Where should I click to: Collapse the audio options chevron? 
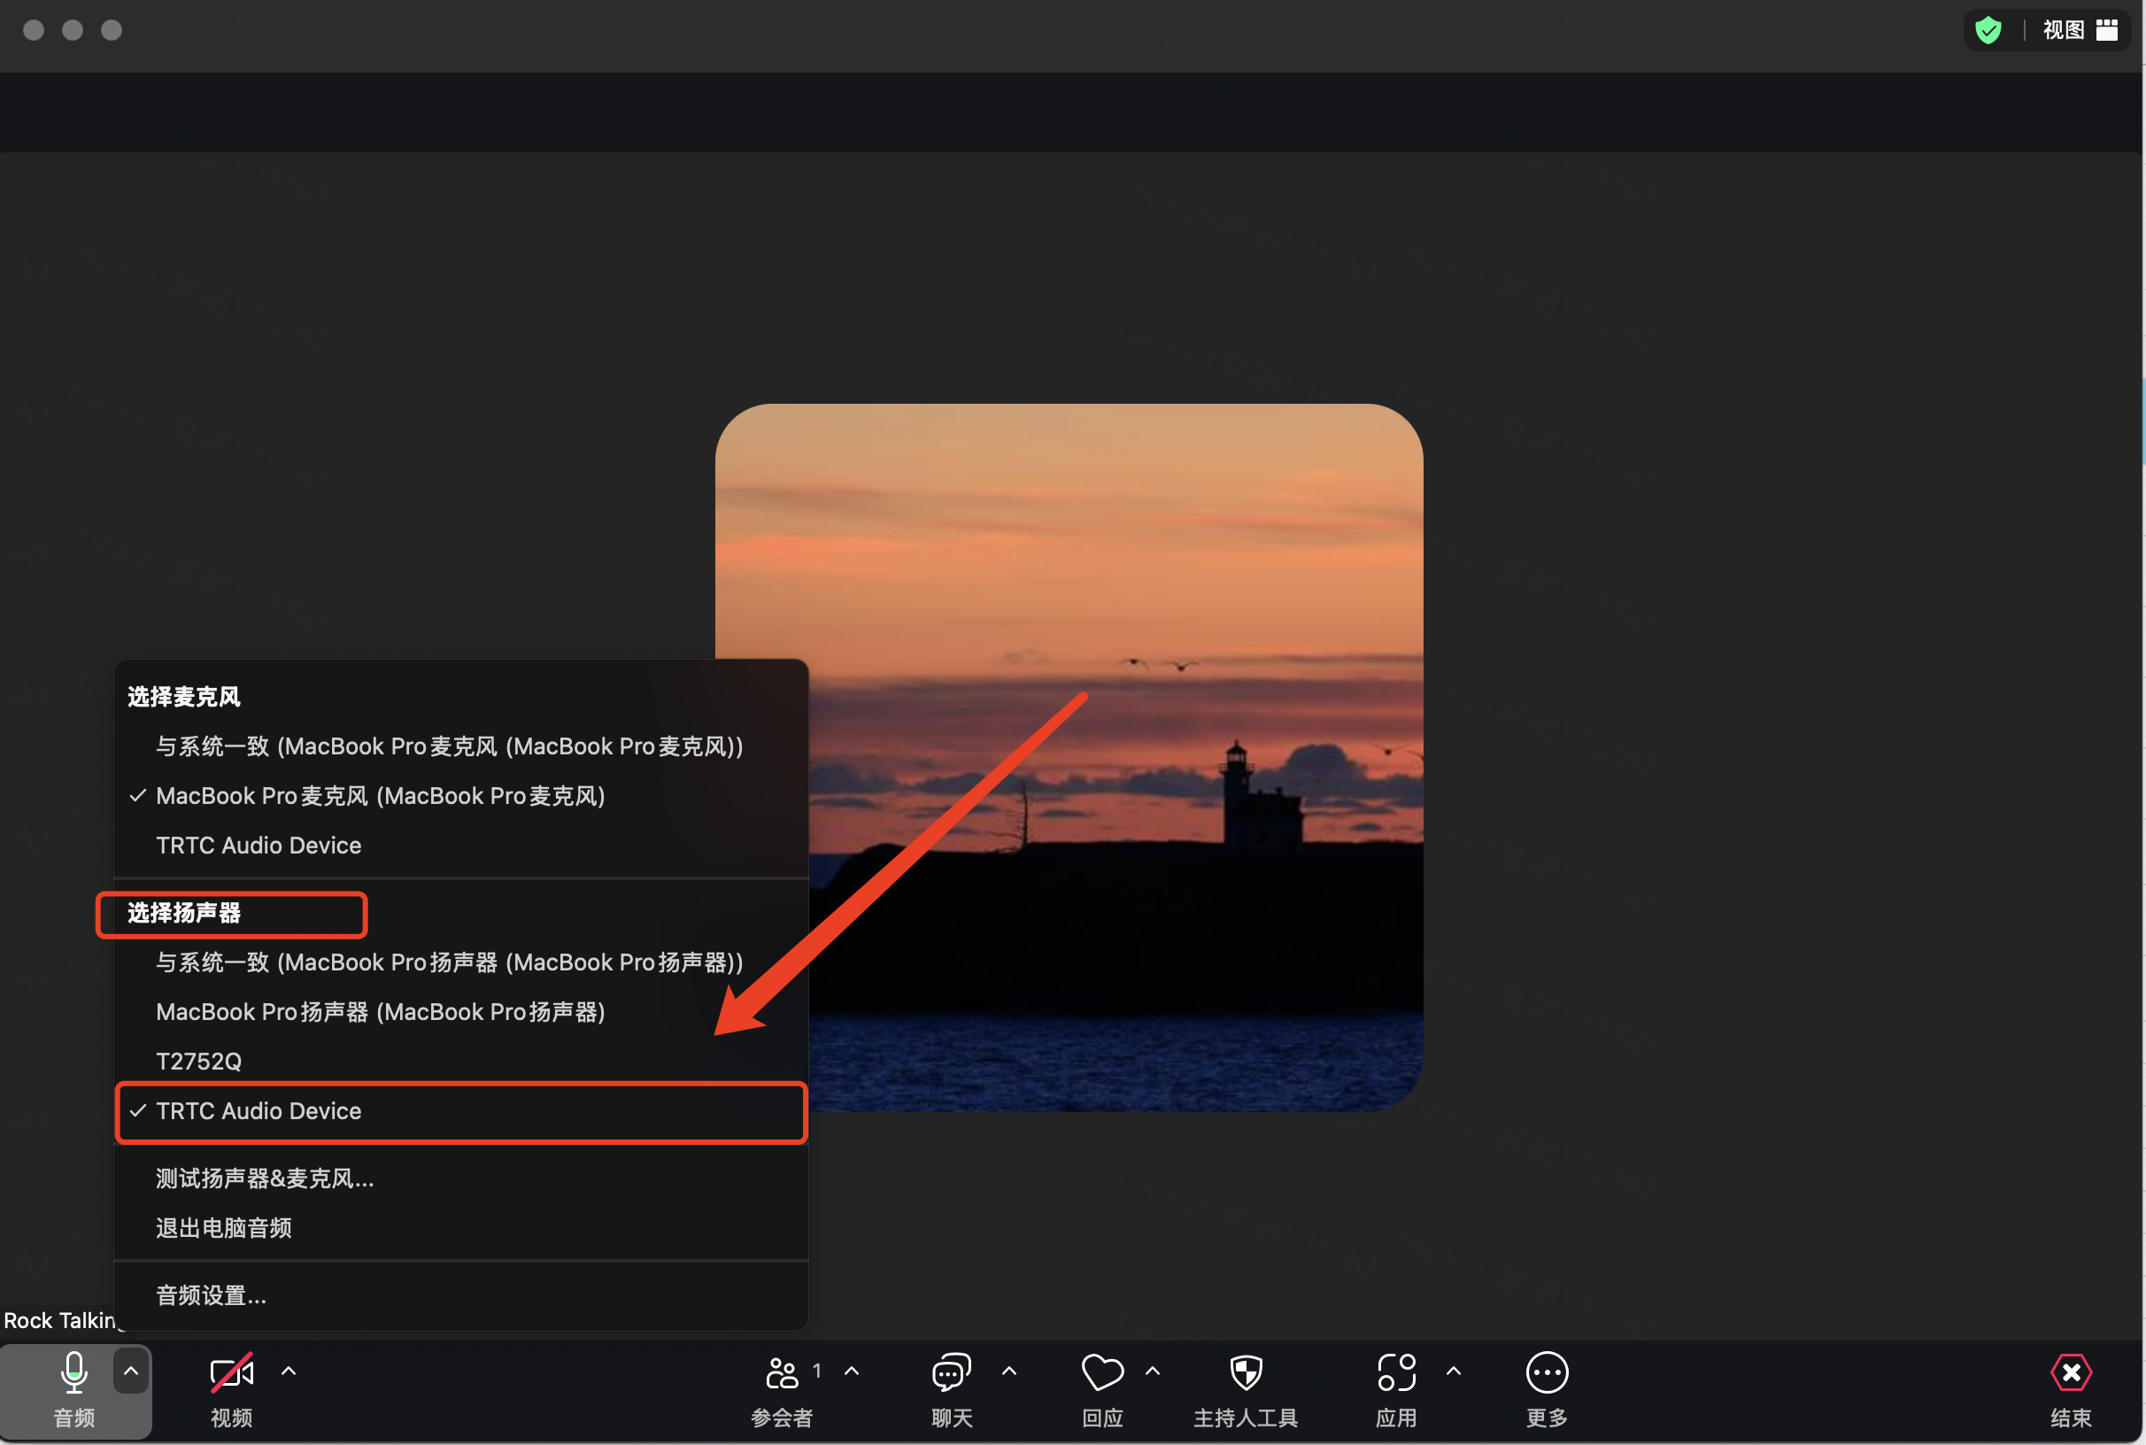point(131,1372)
